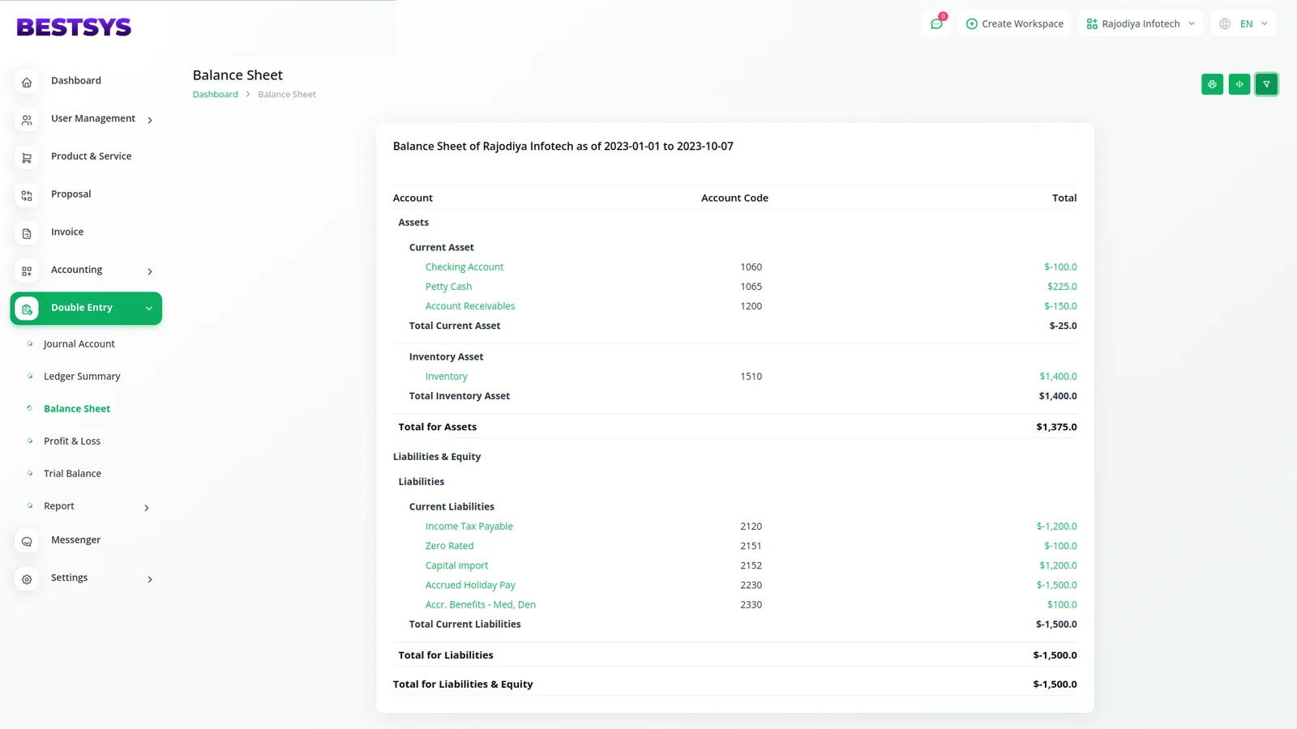Open the Rajodiya Infotech workspace dropdown
The image size is (1297, 729).
[1141, 23]
